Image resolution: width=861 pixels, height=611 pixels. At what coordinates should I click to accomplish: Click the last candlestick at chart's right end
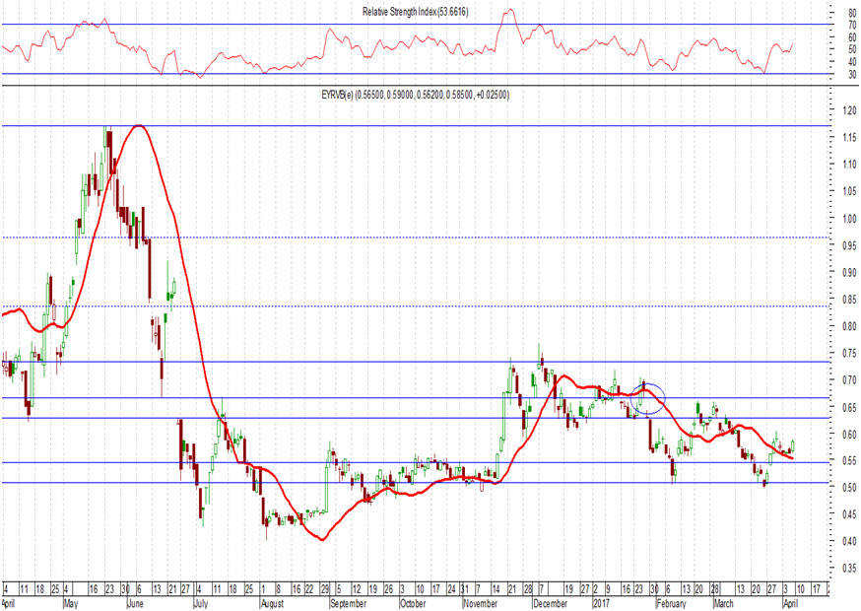click(793, 446)
